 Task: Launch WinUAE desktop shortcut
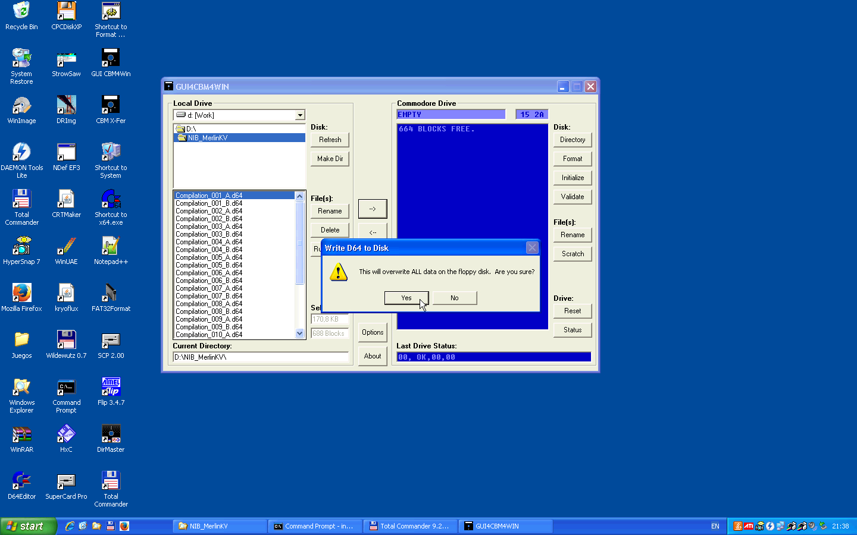coord(66,251)
